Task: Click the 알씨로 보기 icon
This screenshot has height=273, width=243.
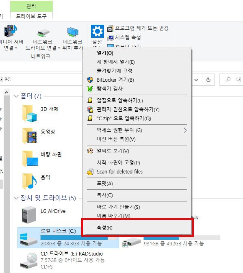Action: 90,151
